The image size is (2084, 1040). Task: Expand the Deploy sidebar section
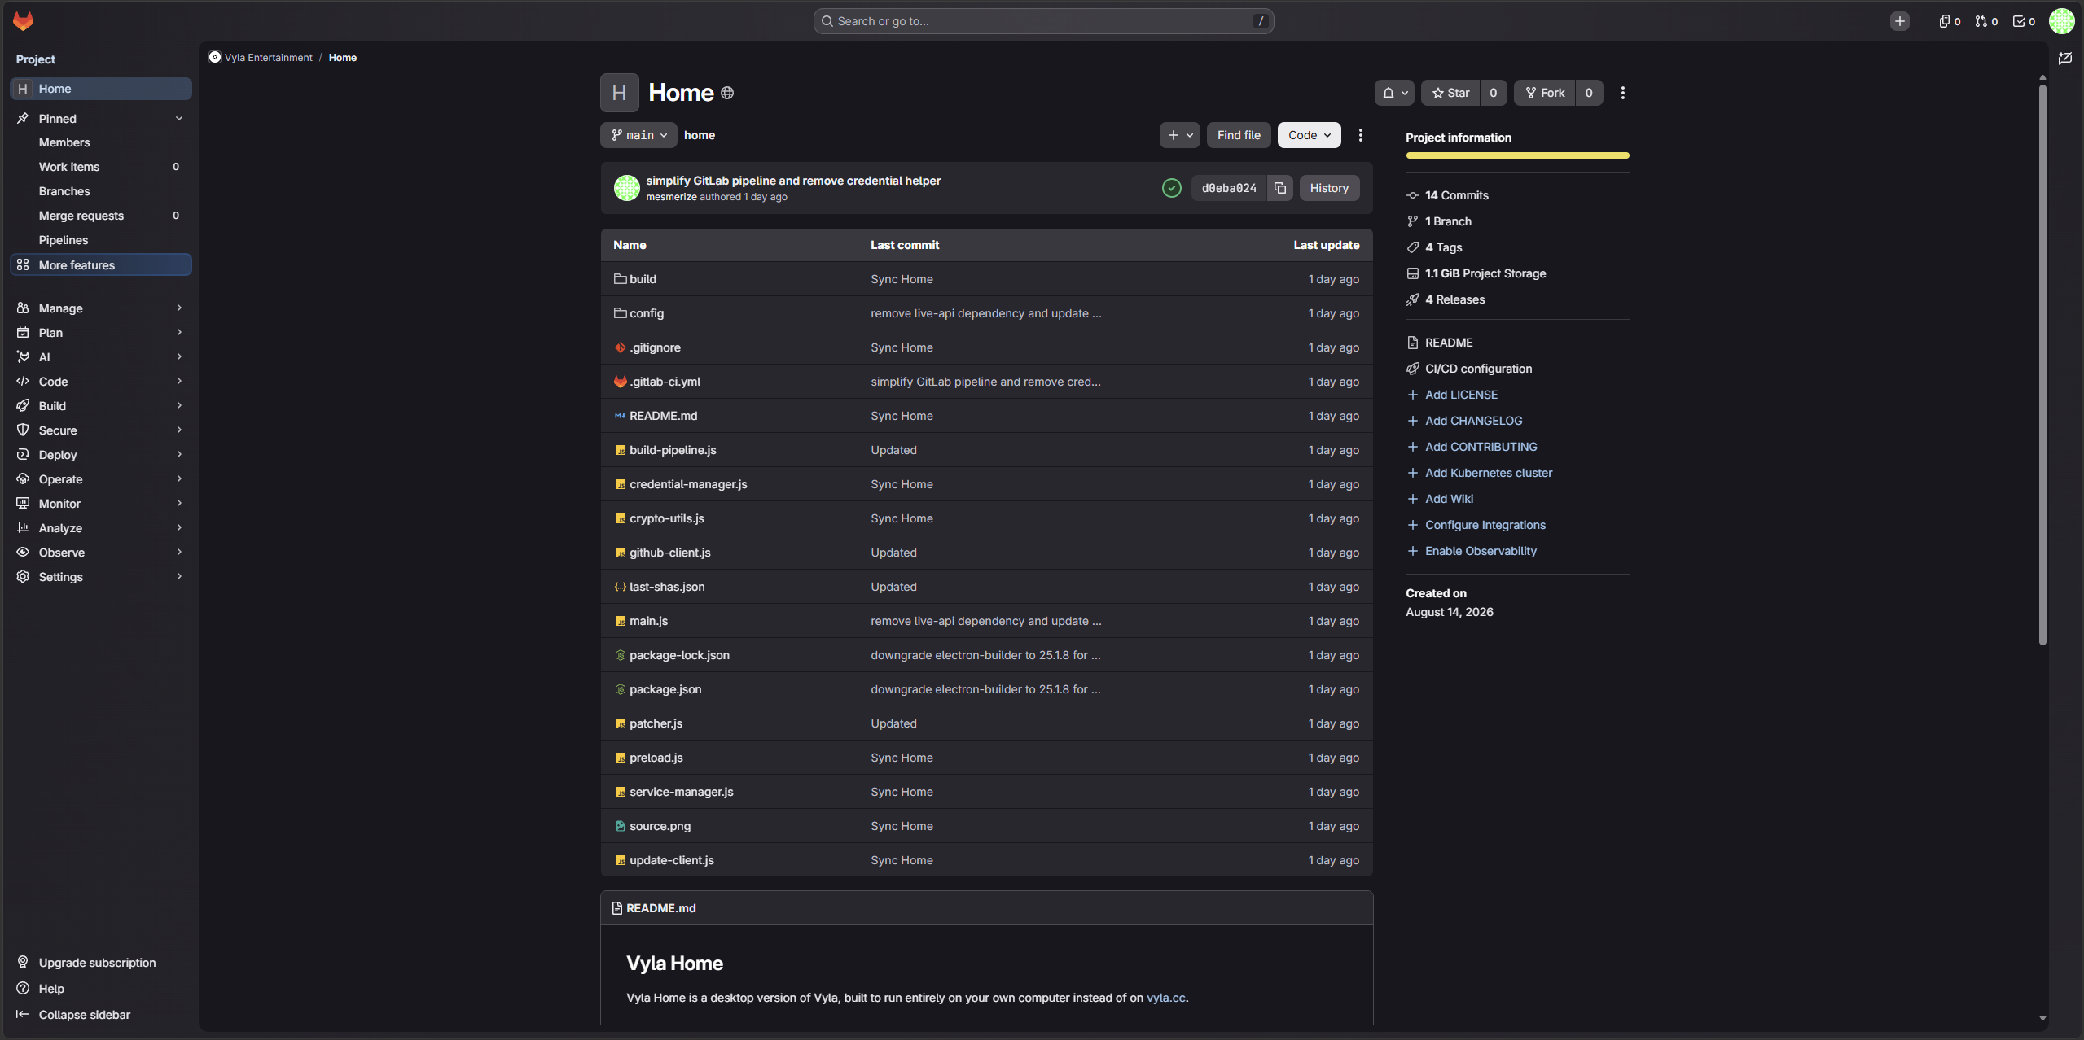tap(100, 455)
